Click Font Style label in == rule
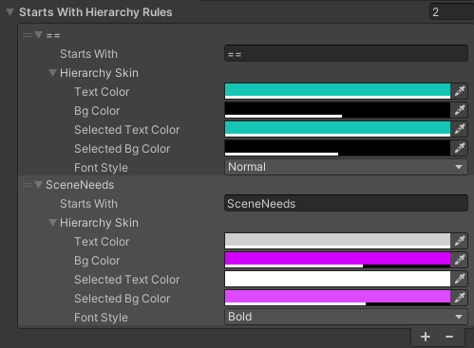Image resolution: width=474 pixels, height=348 pixels. (101, 168)
